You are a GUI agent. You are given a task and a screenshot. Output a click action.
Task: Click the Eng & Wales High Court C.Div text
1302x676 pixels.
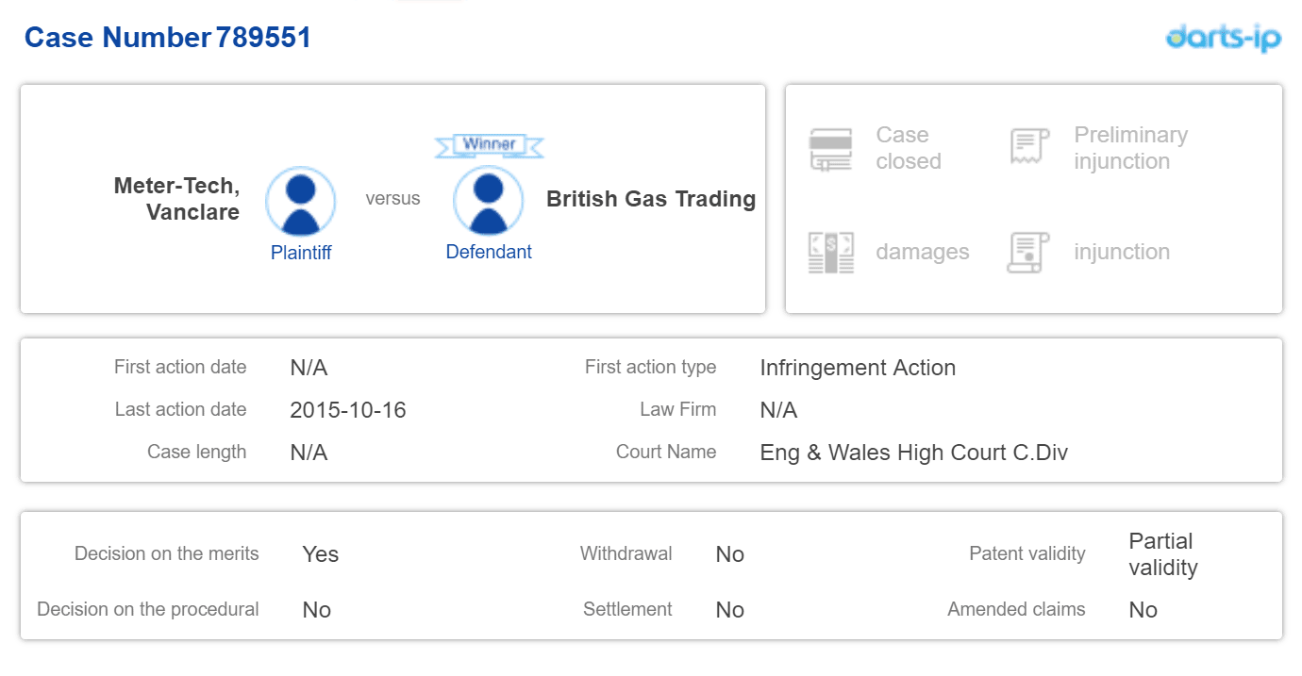pos(913,453)
